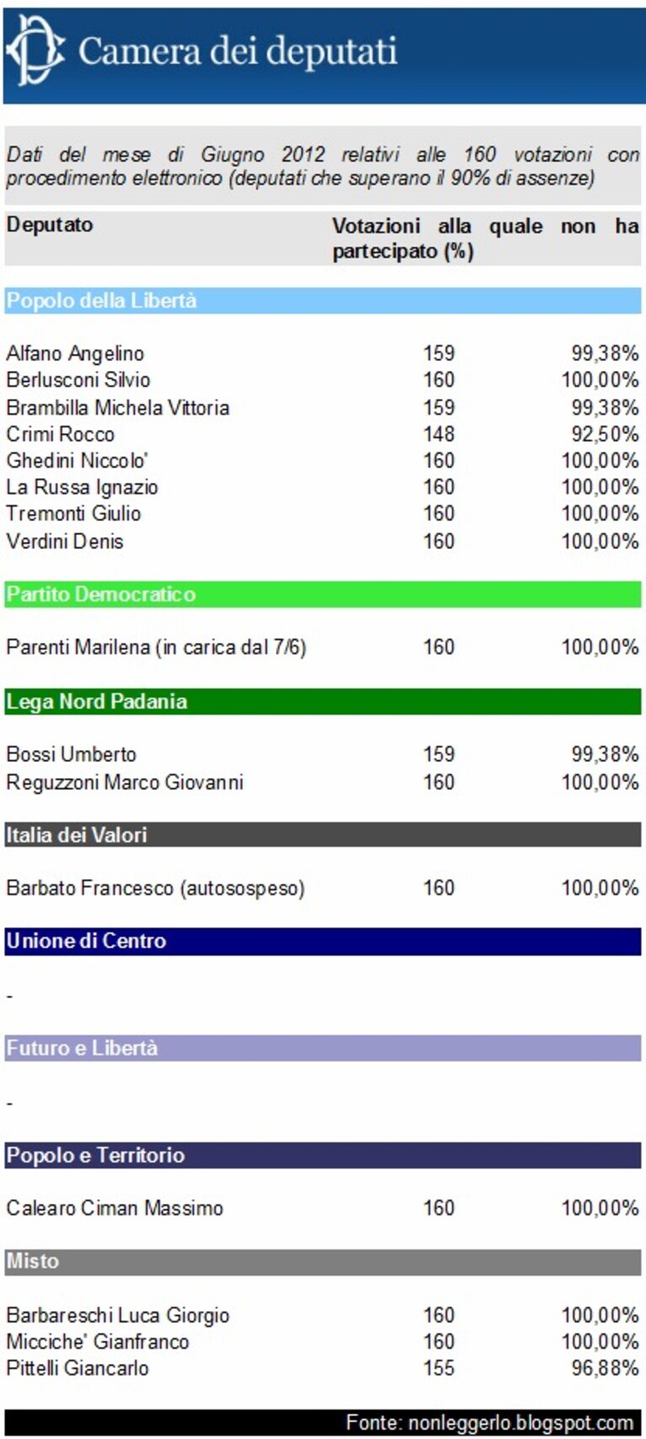The image size is (646, 1439).
Task: Select the Popolo e Territorio header bar
Action: pyautogui.click(x=323, y=1155)
